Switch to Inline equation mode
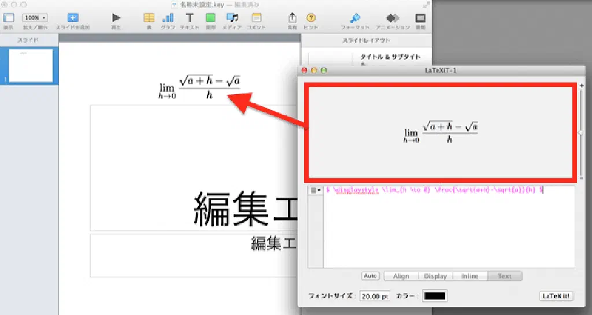This screenshot has height=315, width=592. point(470,276)
